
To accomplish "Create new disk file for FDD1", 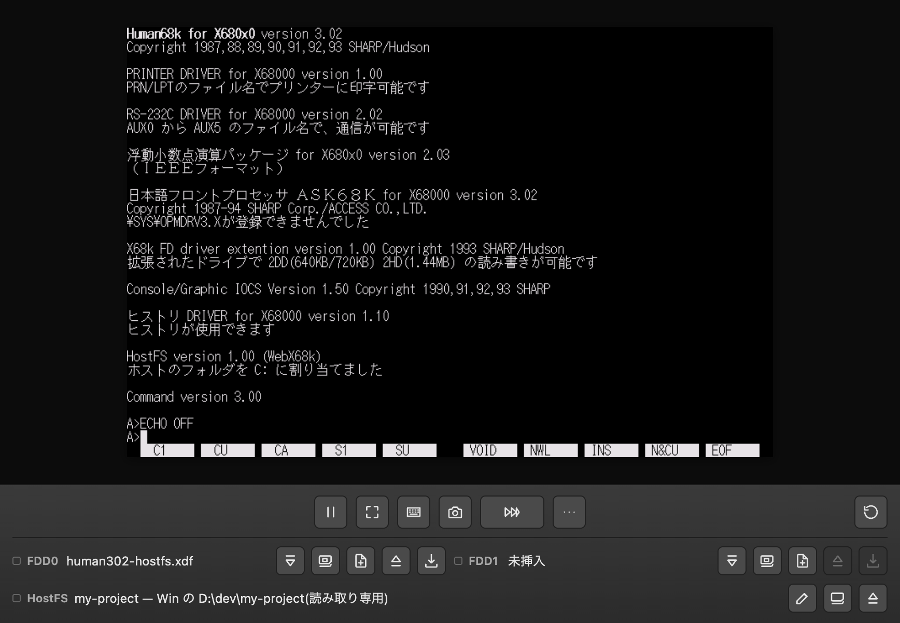I will point(803,561).
